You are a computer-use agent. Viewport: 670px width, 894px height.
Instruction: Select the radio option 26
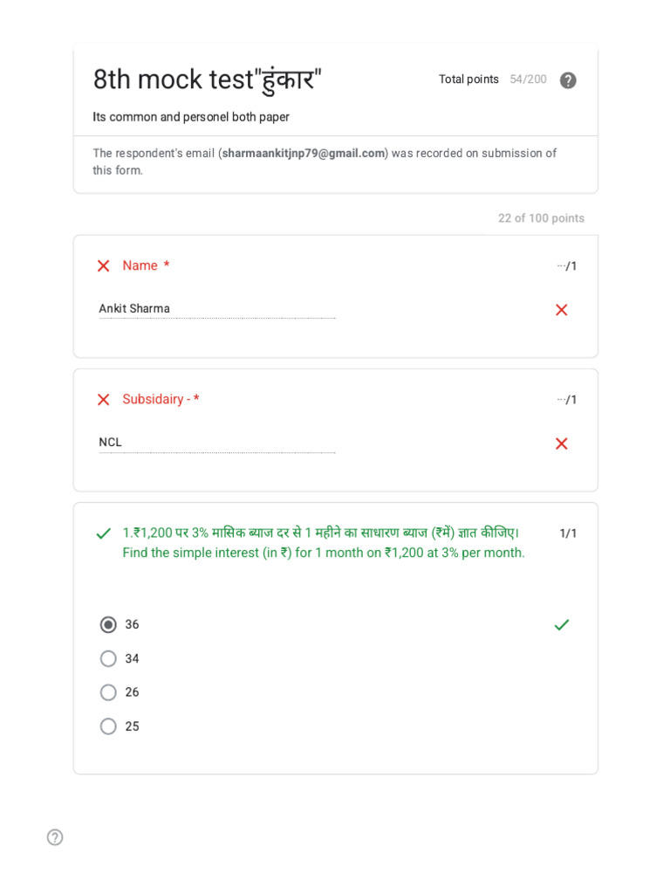tap(108, 692)
